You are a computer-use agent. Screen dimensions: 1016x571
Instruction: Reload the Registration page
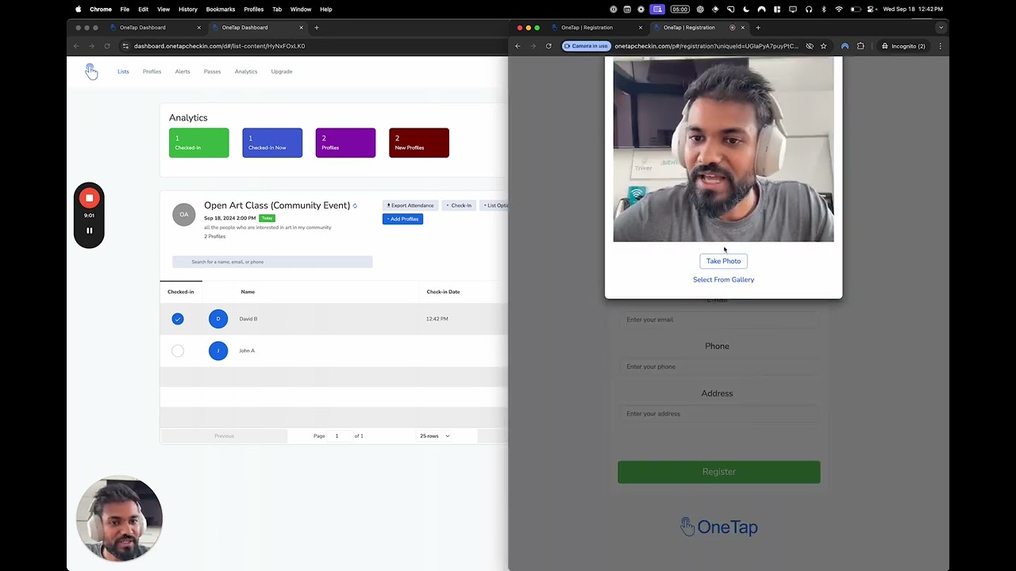pyautogui.click(x=548, y=46)
